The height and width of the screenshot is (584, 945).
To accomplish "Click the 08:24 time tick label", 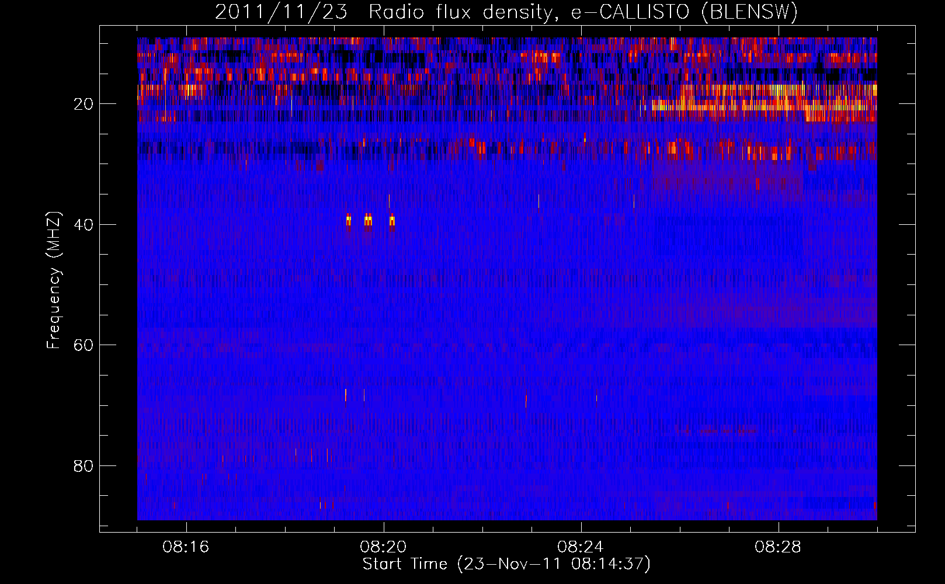I will point(581,547).
